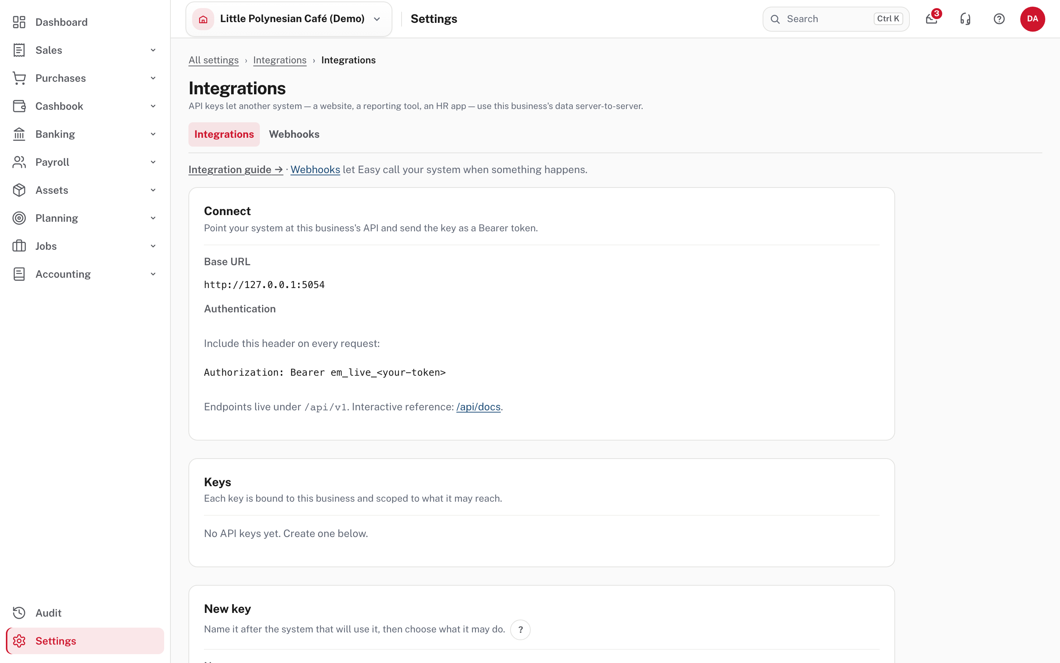Expand the Banking menu chevron
Viewport: 1060px width, 663px height.
click(153, 134)
